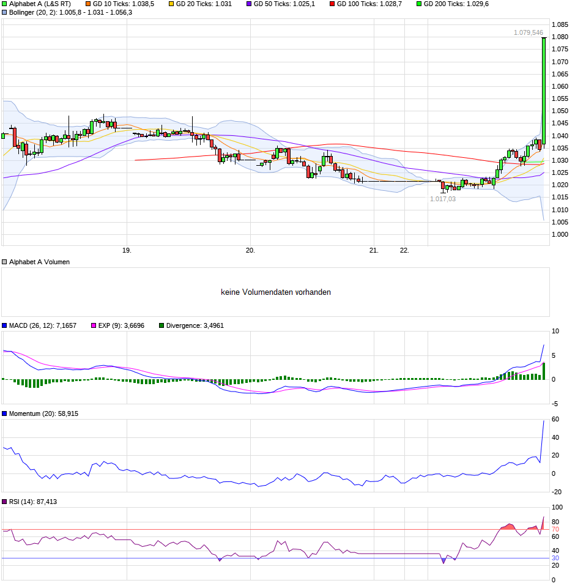Screen dimensions: 575x586
Task: Select 'GD 50 Ticks: 1.025,1' text
Action: coord(284,4)
